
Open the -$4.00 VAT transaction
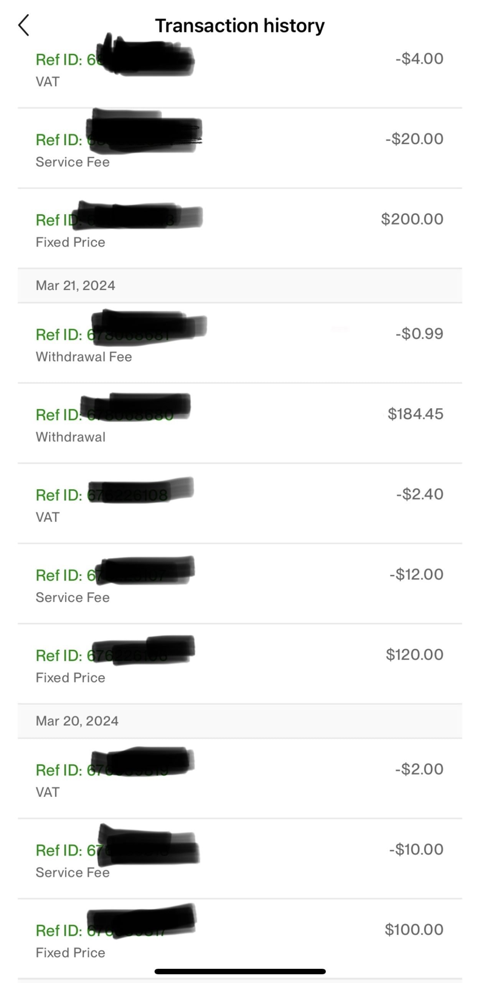click(239, 70)
